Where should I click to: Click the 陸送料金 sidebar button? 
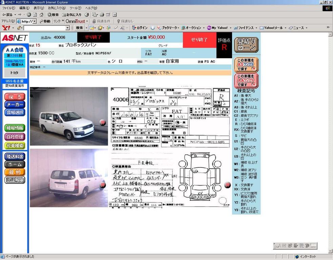[15, 157]
